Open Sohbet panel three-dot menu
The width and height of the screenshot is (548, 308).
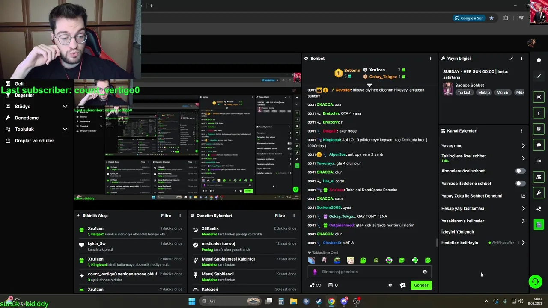pos(431,59)
